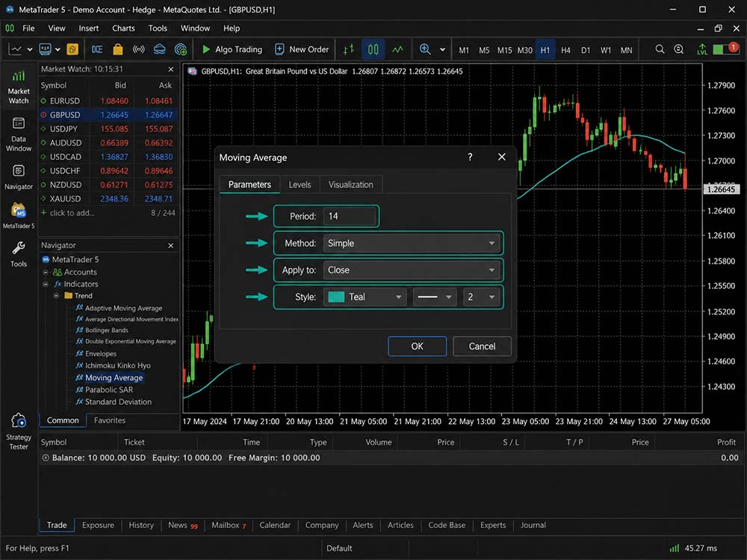Open the new chart toolbar icon
This screenshot has width=747, height=560.
[x=15, y=49]
